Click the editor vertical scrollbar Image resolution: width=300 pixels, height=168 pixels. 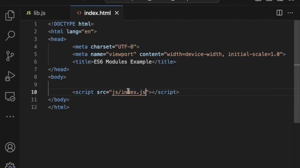click(x=297, y=71)
